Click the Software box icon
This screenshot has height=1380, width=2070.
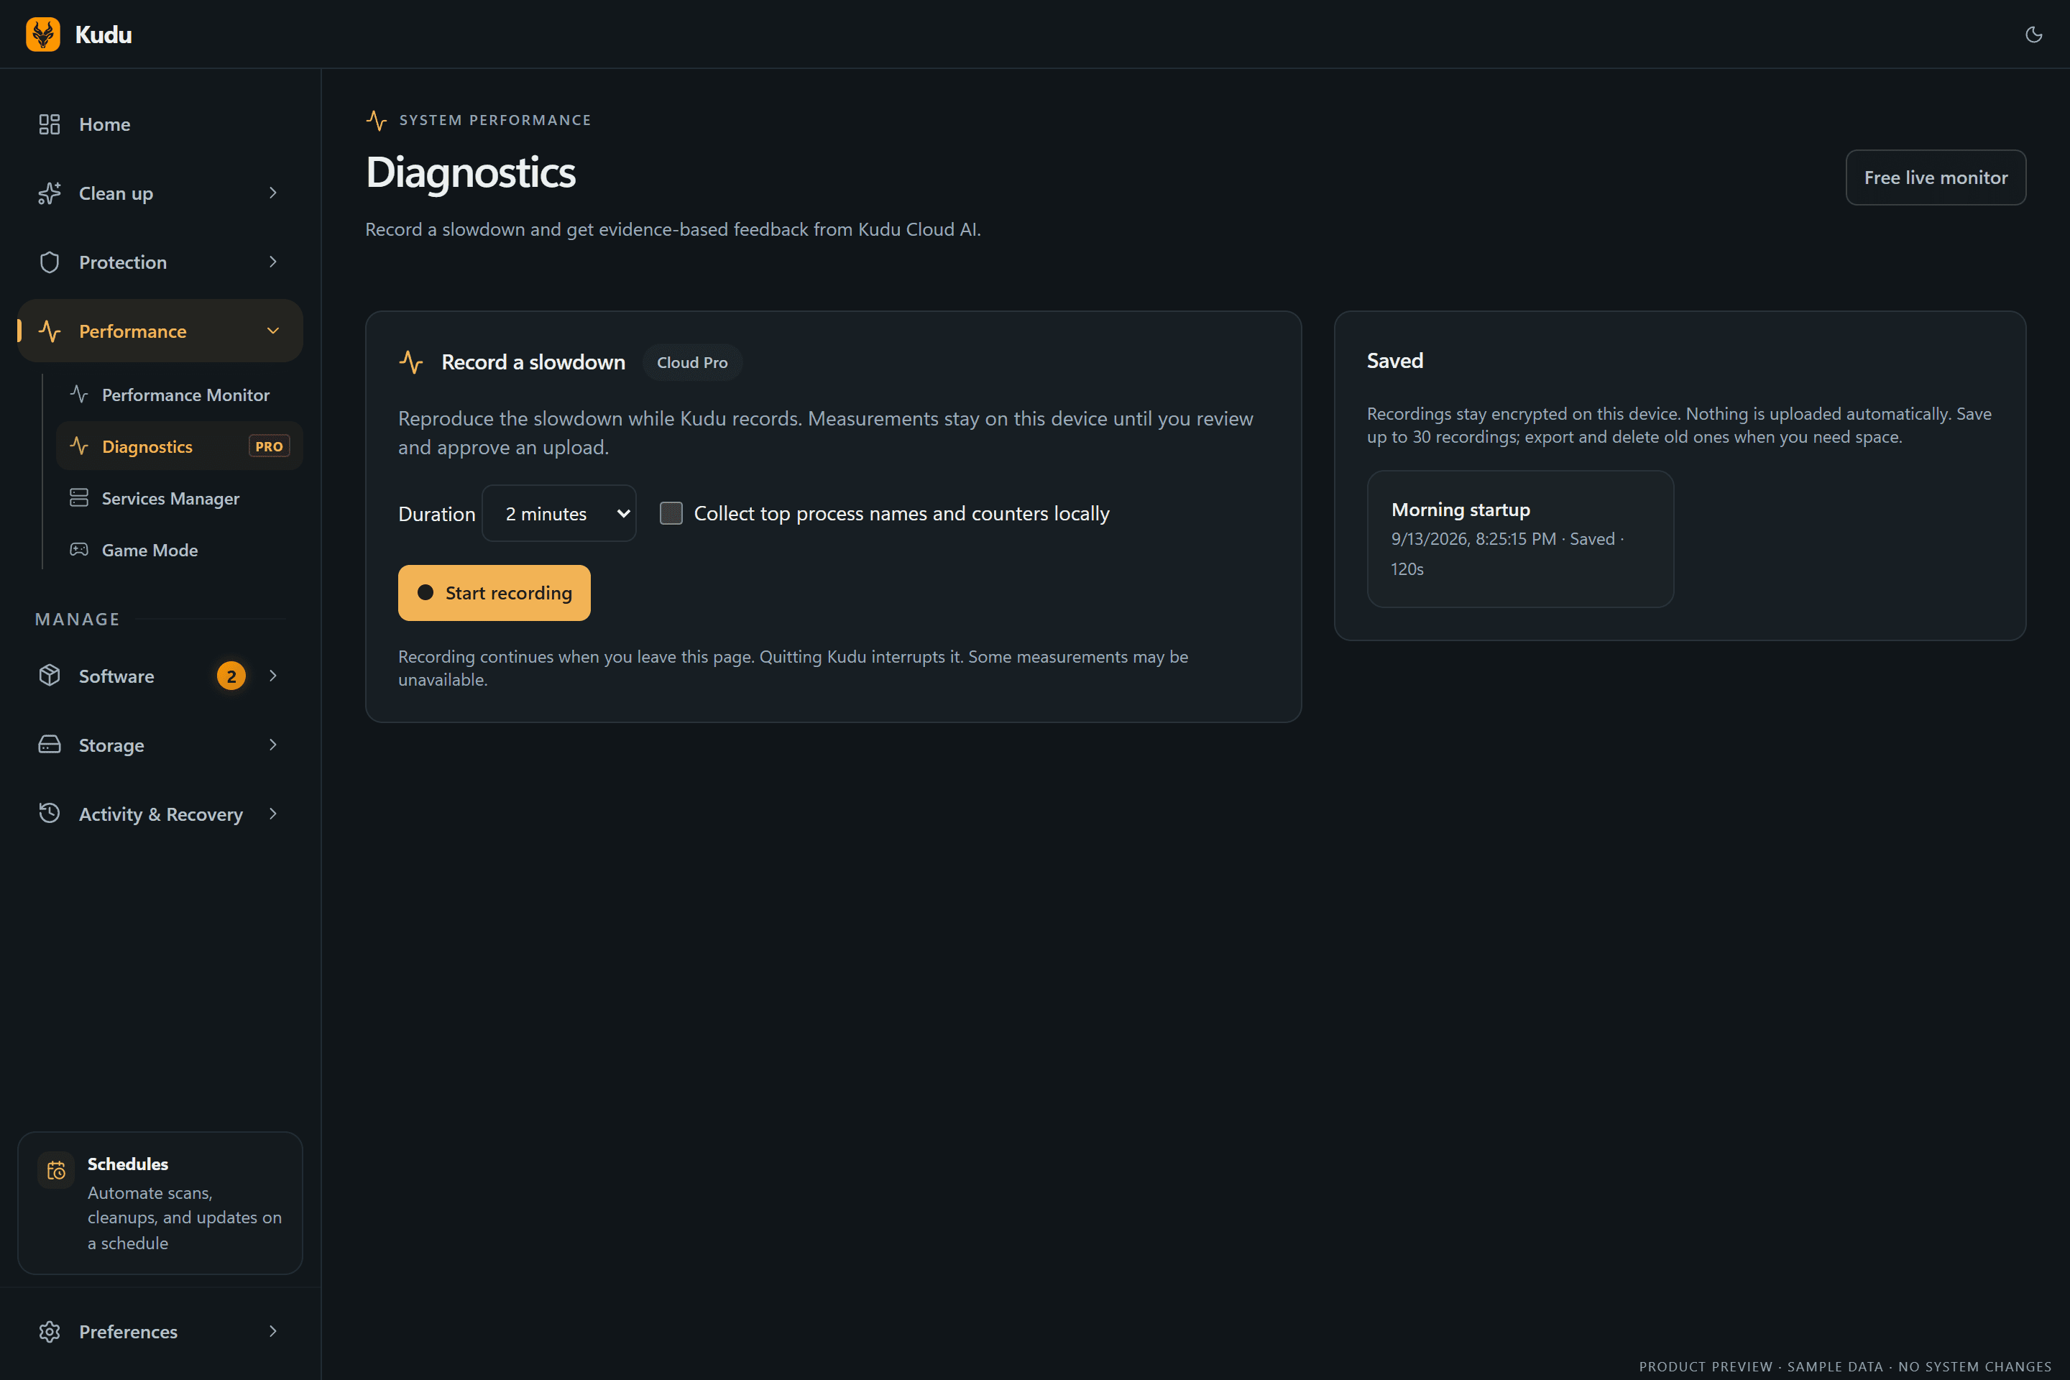coord(50,675)
